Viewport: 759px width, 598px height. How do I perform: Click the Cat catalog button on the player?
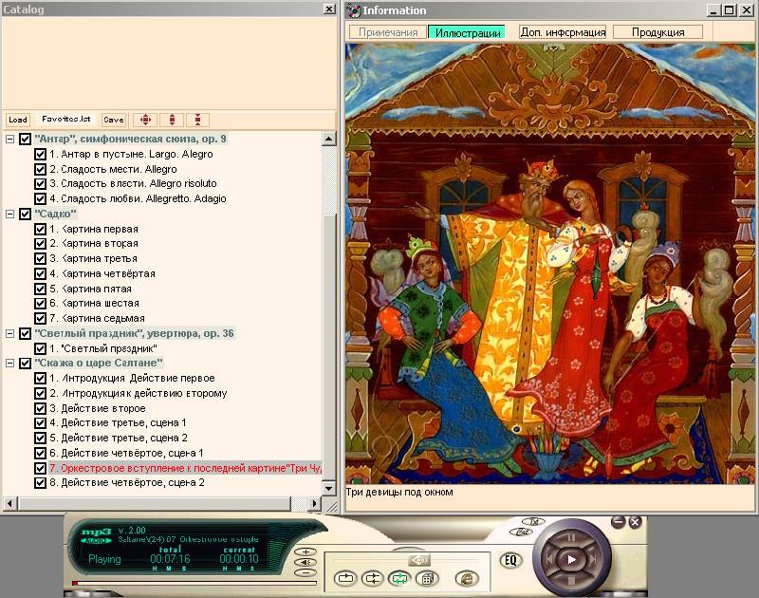click(x=522, y=532)
